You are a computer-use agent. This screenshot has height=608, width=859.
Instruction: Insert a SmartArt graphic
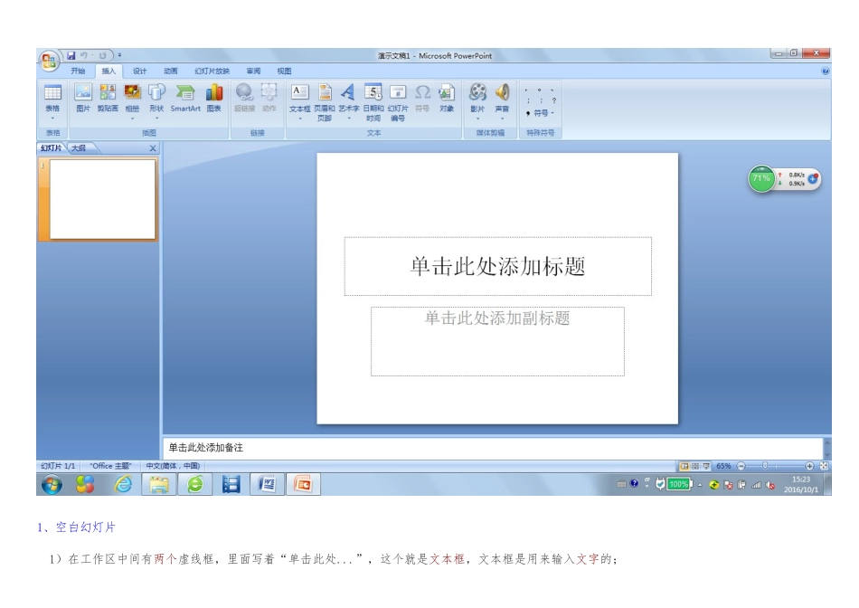[x=185, y=98]
